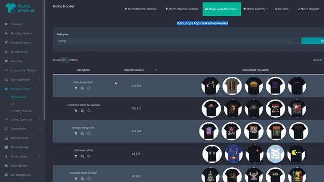The width and height of the screenshot is (324, 182).
Task: Click cart icon under stranger things shirt
Action: point(76,133)
